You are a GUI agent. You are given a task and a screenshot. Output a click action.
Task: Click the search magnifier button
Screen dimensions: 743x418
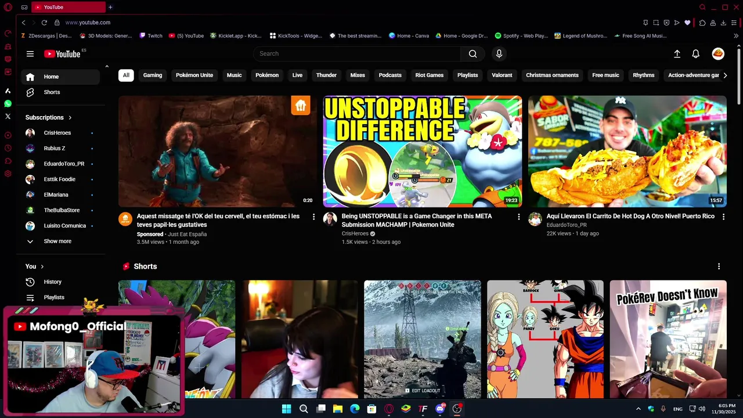(473, 54)
